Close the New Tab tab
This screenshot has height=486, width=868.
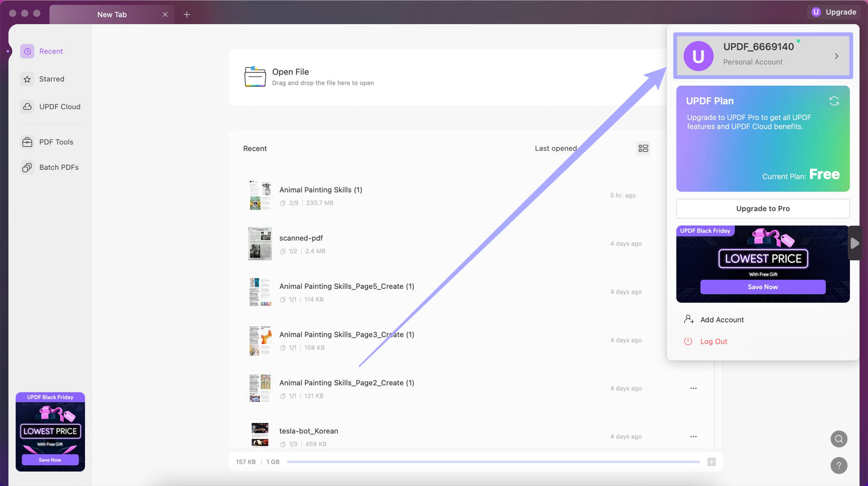click(x=165, y=14)
